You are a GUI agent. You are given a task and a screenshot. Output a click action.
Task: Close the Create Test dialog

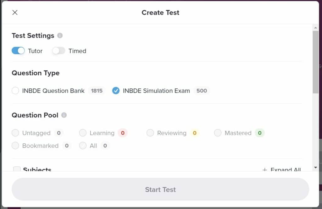pos(14,12)
